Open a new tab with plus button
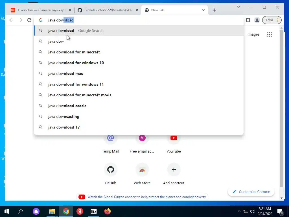The width and height of the screenshot is (289, 217). tap(214, 10)
